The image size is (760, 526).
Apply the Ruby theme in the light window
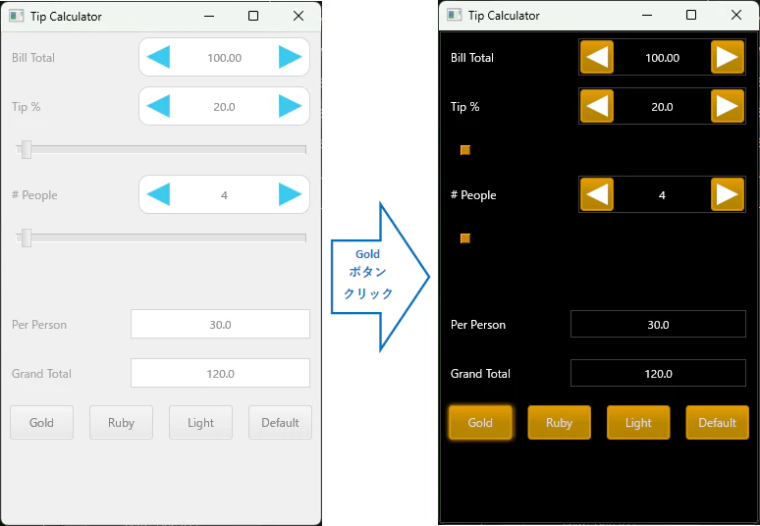[x=121, y=422]
